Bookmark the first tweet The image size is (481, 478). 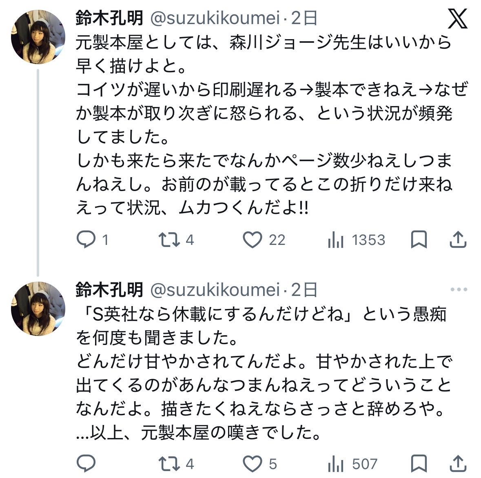coord(419,240)
